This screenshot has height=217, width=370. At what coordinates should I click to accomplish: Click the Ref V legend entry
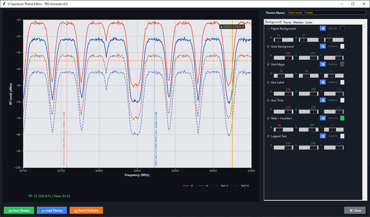221,186
